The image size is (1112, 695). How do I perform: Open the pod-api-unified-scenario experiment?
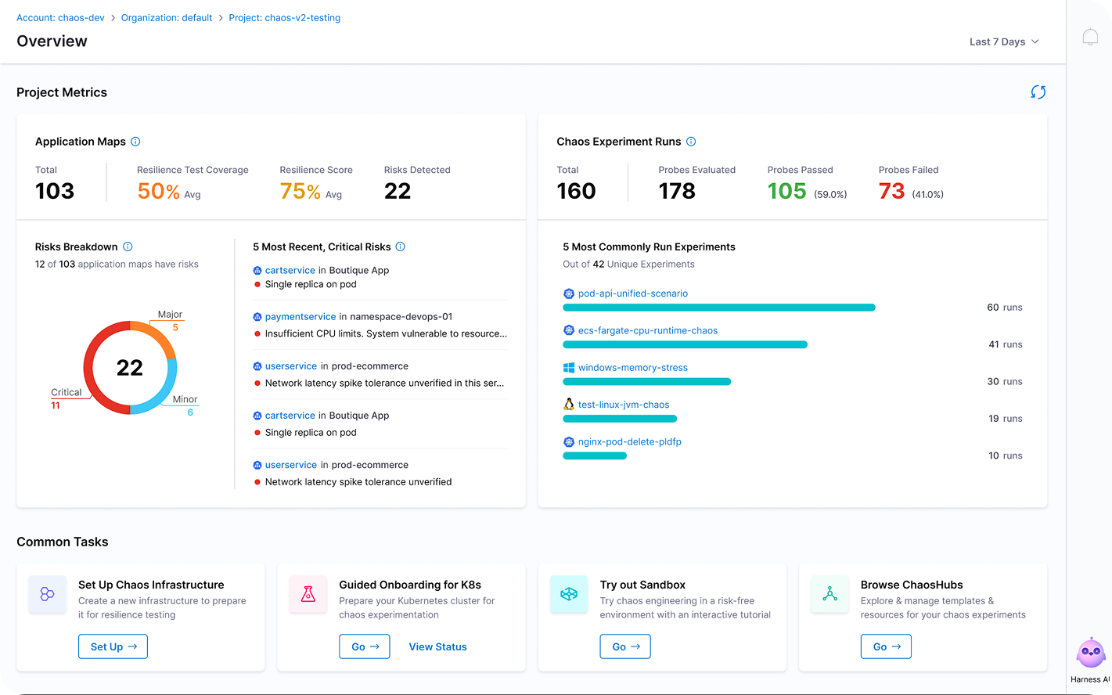point(632,293)
